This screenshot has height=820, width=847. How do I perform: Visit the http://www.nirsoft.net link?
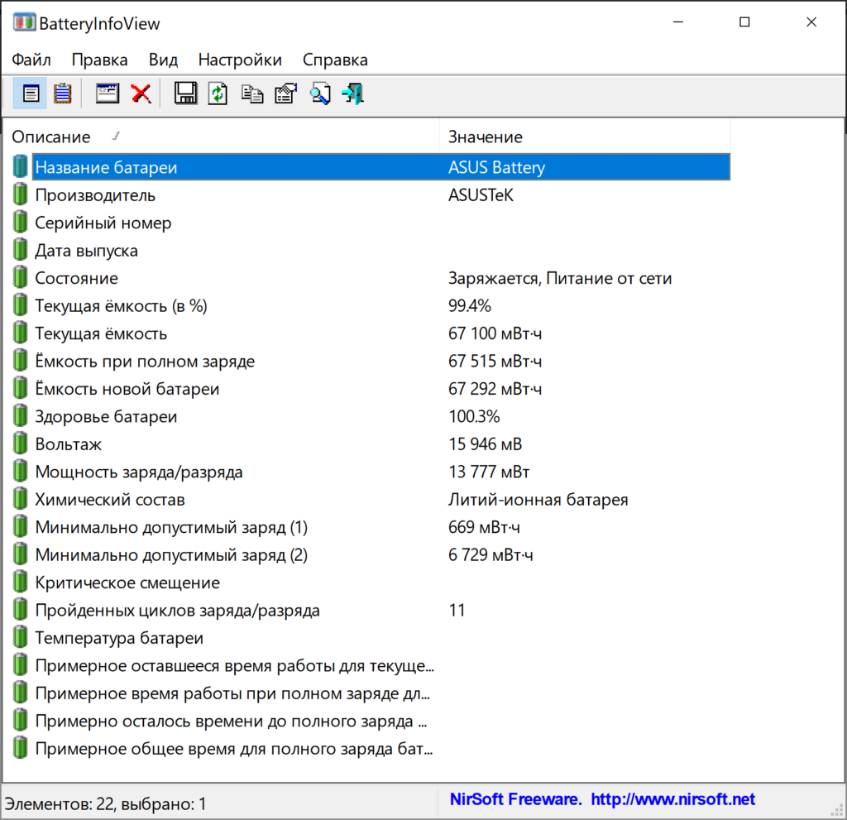pyautogui.click(x=672, y=799)
